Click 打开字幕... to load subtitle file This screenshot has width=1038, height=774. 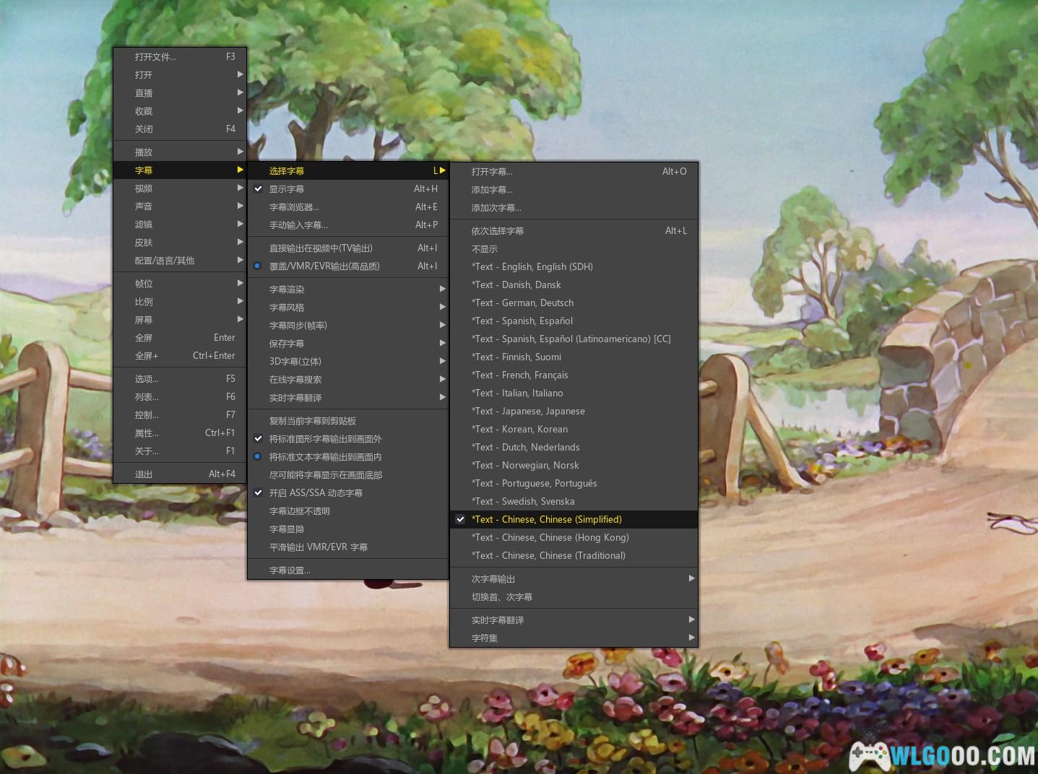[492, 172]
